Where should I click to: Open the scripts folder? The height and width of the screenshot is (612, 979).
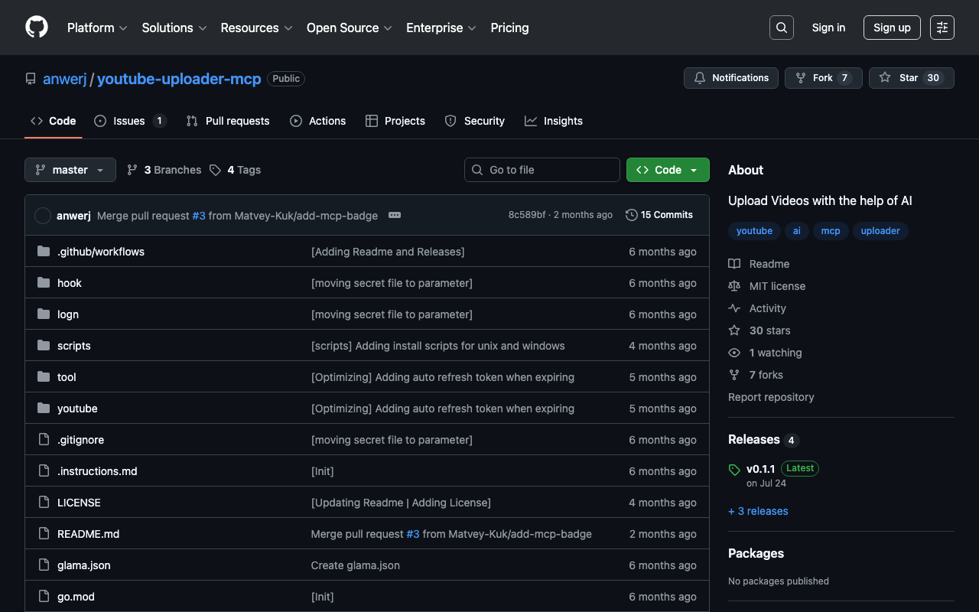point(74,346)
